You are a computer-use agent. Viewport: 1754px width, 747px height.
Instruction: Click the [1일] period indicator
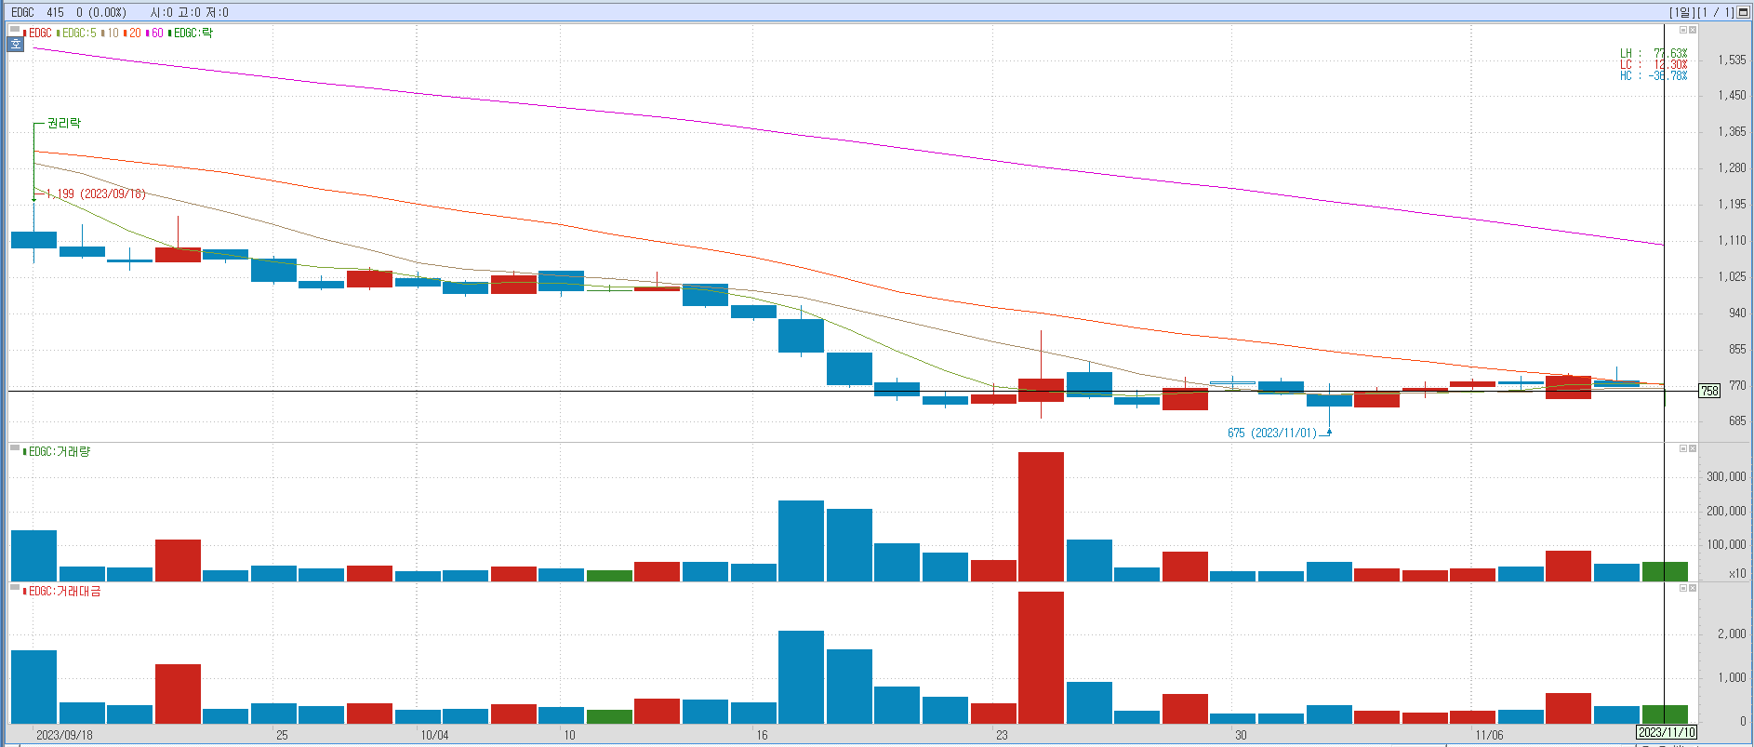coord(1681,12)
